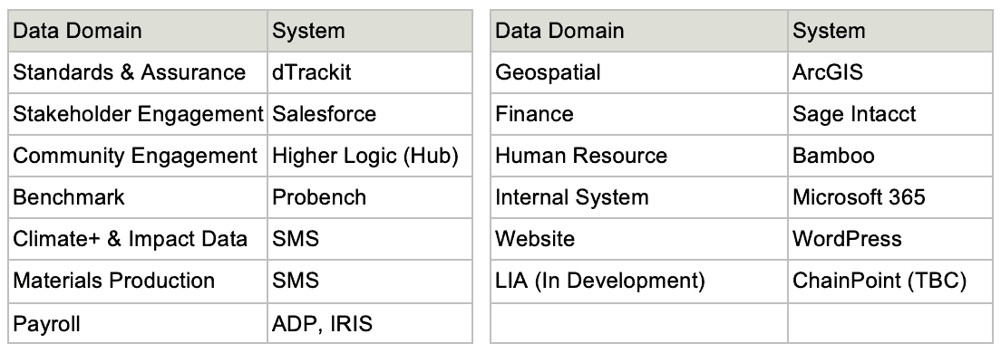Select the ChainPoint (TBC) cell
The height and width of the screenshot is (353, 1001).
[889, 281]
